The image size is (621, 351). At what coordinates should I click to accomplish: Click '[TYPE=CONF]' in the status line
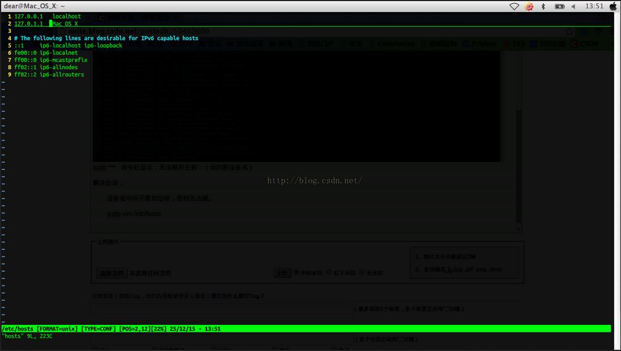[98, 329]
